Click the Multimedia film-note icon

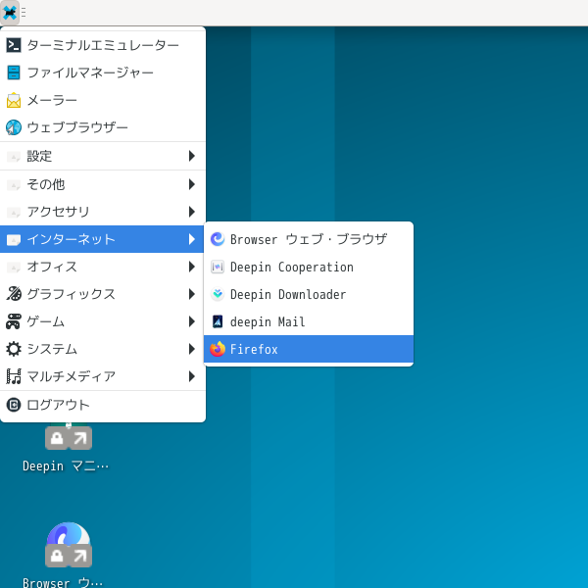pyautogui.click(x=14, y=376)
